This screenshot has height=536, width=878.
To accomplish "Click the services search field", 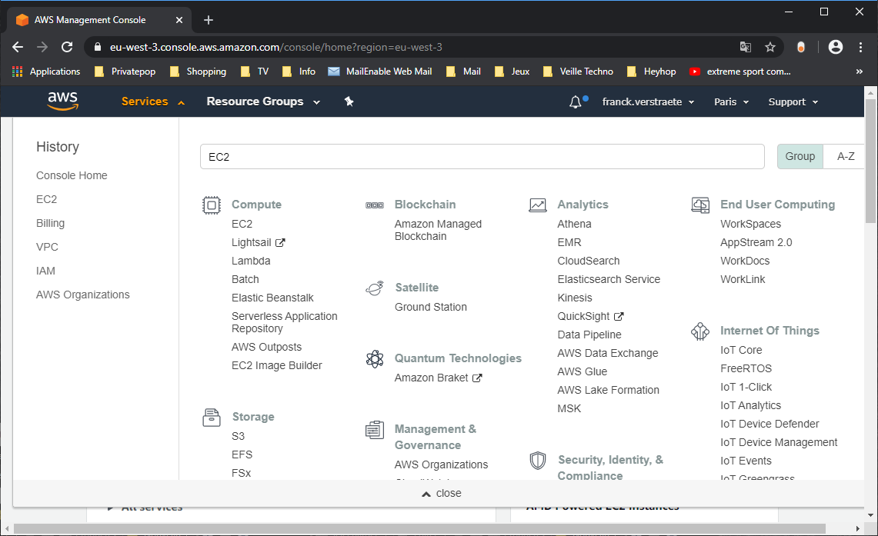I will point(482,157).
